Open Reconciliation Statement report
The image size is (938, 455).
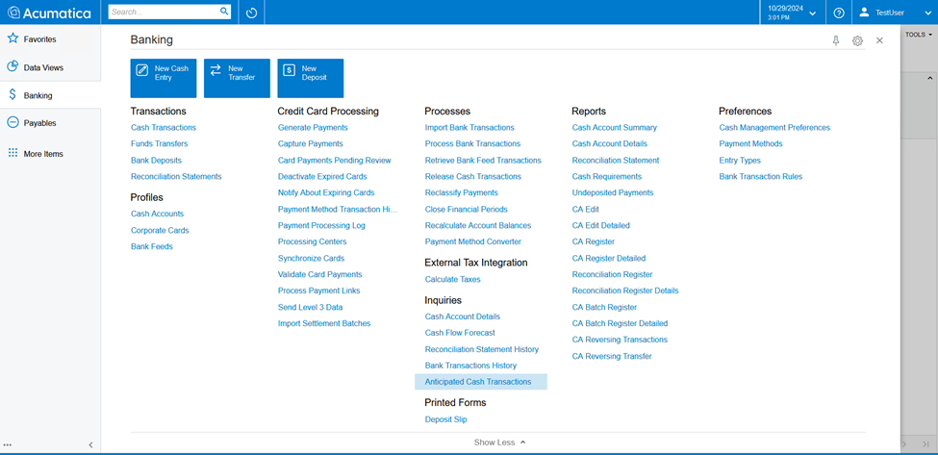[616, 161]
